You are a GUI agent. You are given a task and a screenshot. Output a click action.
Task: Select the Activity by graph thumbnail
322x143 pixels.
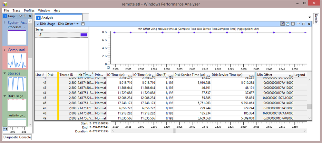coord(17,122)
